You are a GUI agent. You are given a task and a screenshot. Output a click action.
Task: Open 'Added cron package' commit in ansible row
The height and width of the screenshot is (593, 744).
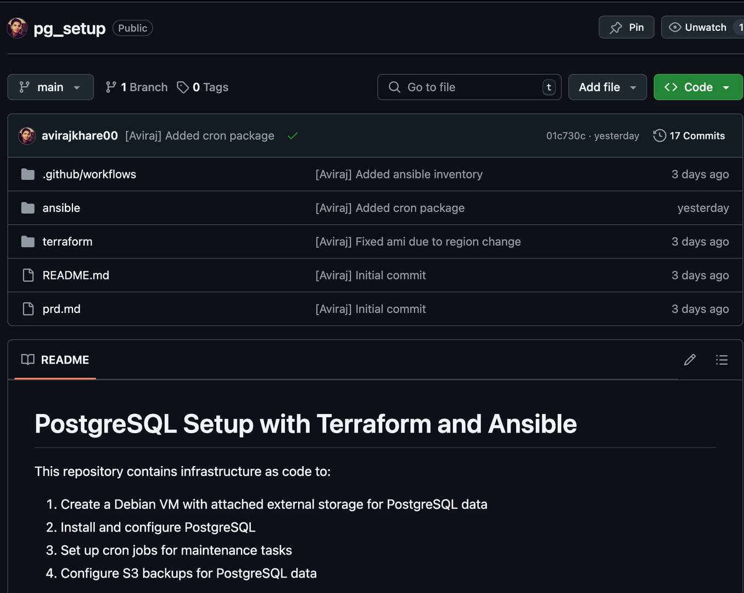click(x=390, y=208)
